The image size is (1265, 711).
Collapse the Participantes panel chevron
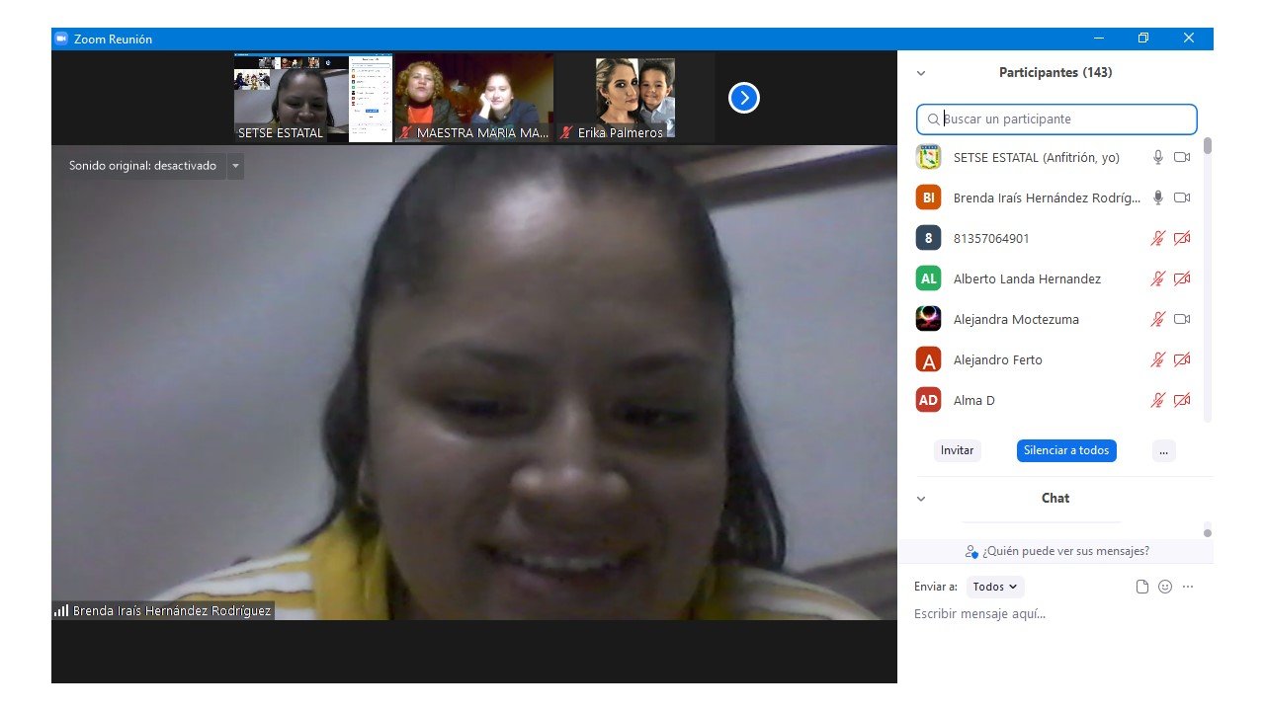click(x=921, y=73)
